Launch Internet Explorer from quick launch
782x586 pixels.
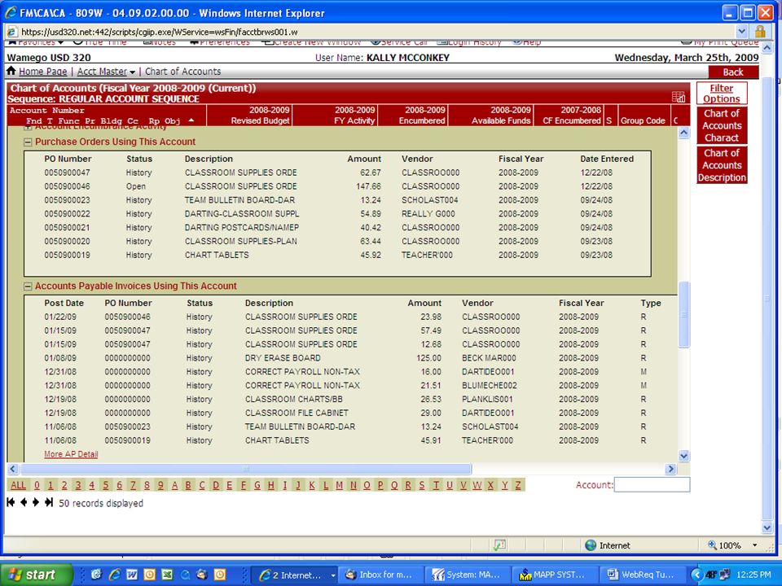click(x=114, y=575)
